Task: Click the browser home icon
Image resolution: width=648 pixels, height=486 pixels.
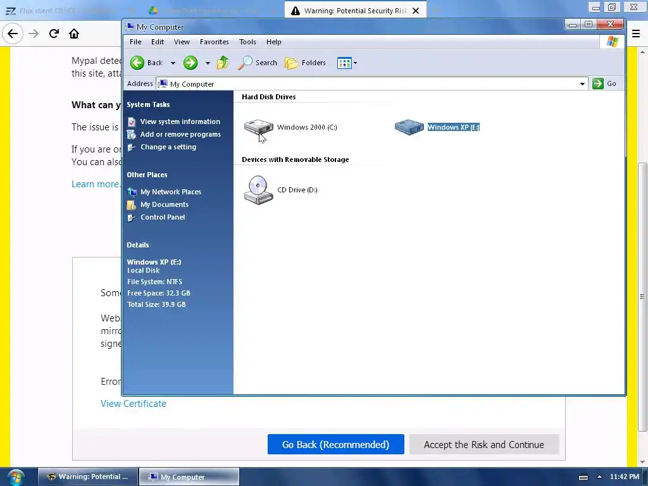Action: pos(74,34)
